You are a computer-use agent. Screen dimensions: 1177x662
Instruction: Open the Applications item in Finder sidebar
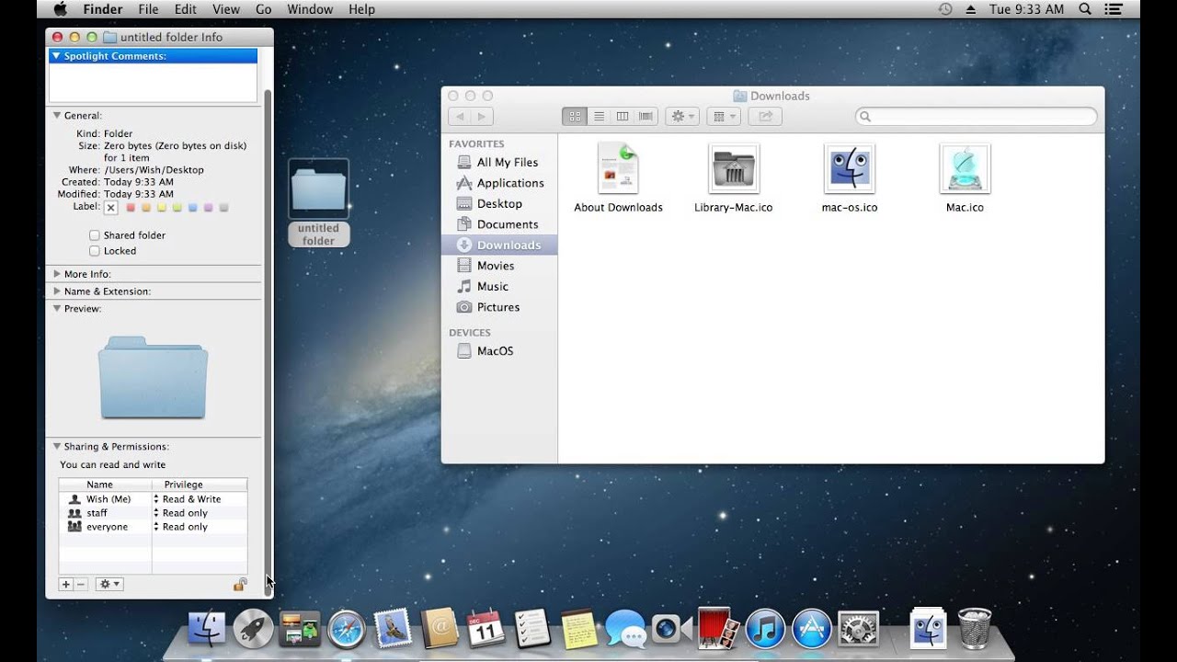(509, 182)
